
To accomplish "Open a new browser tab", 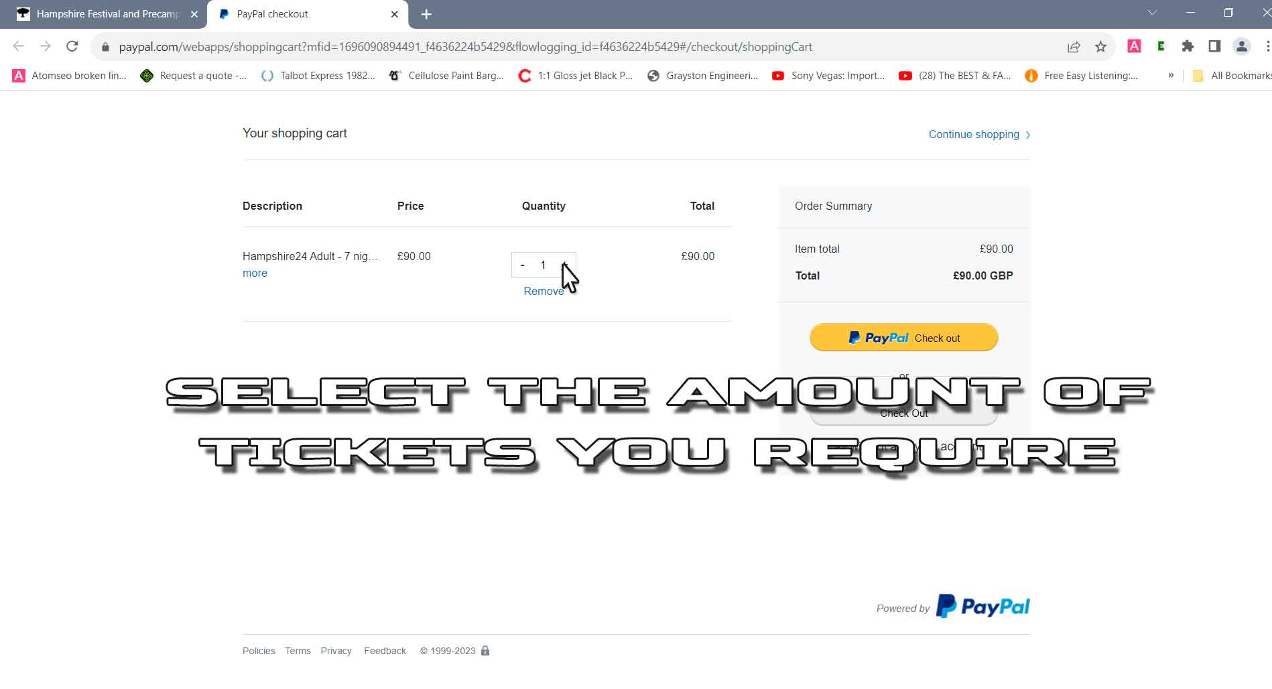I will pos(426,14).
